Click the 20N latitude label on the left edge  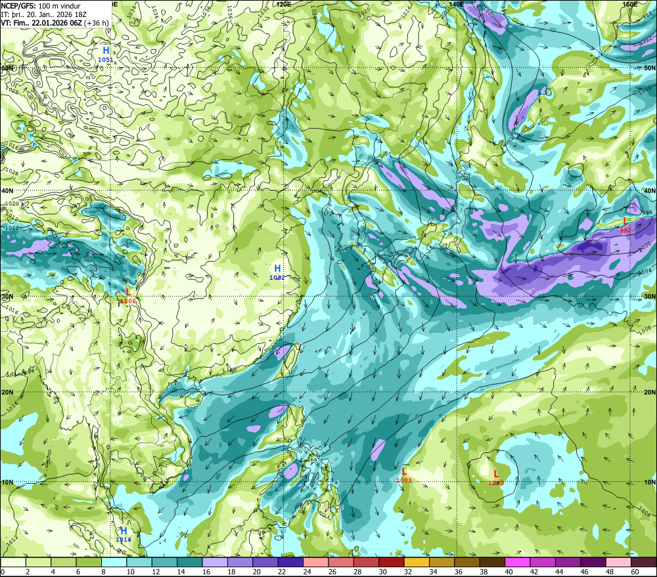click(7, 393)
